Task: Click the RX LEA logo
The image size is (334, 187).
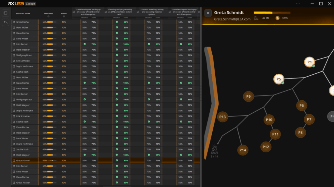Action: (x=15, y=4)
